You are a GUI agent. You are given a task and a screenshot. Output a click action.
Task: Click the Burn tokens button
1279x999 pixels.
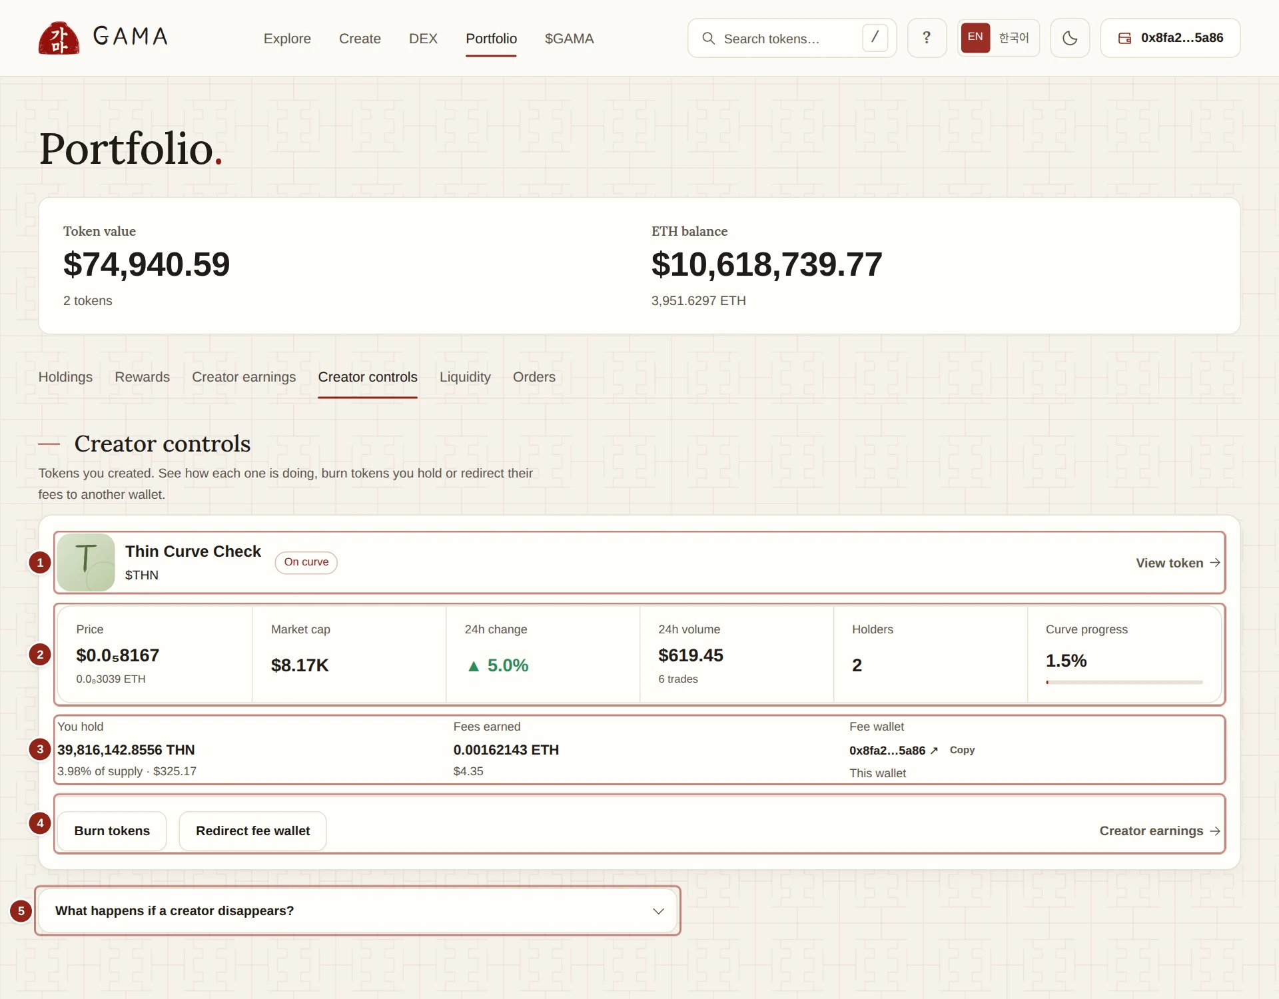click(112, 831)
